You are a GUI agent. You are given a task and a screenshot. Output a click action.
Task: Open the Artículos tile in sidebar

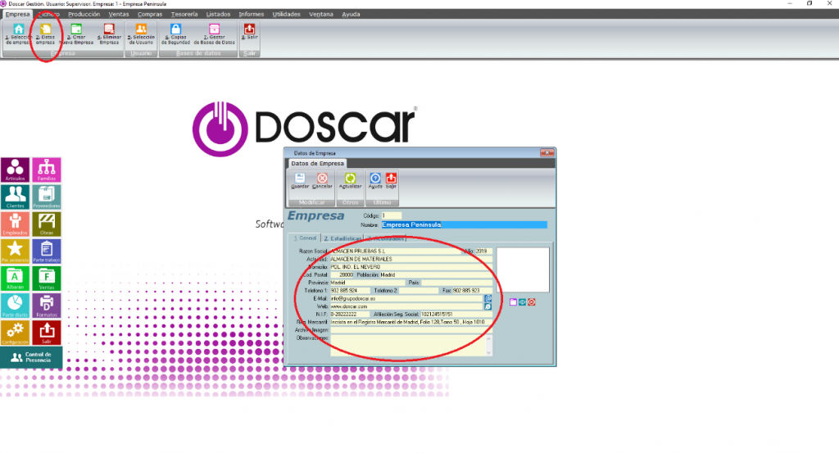point(15,170)
